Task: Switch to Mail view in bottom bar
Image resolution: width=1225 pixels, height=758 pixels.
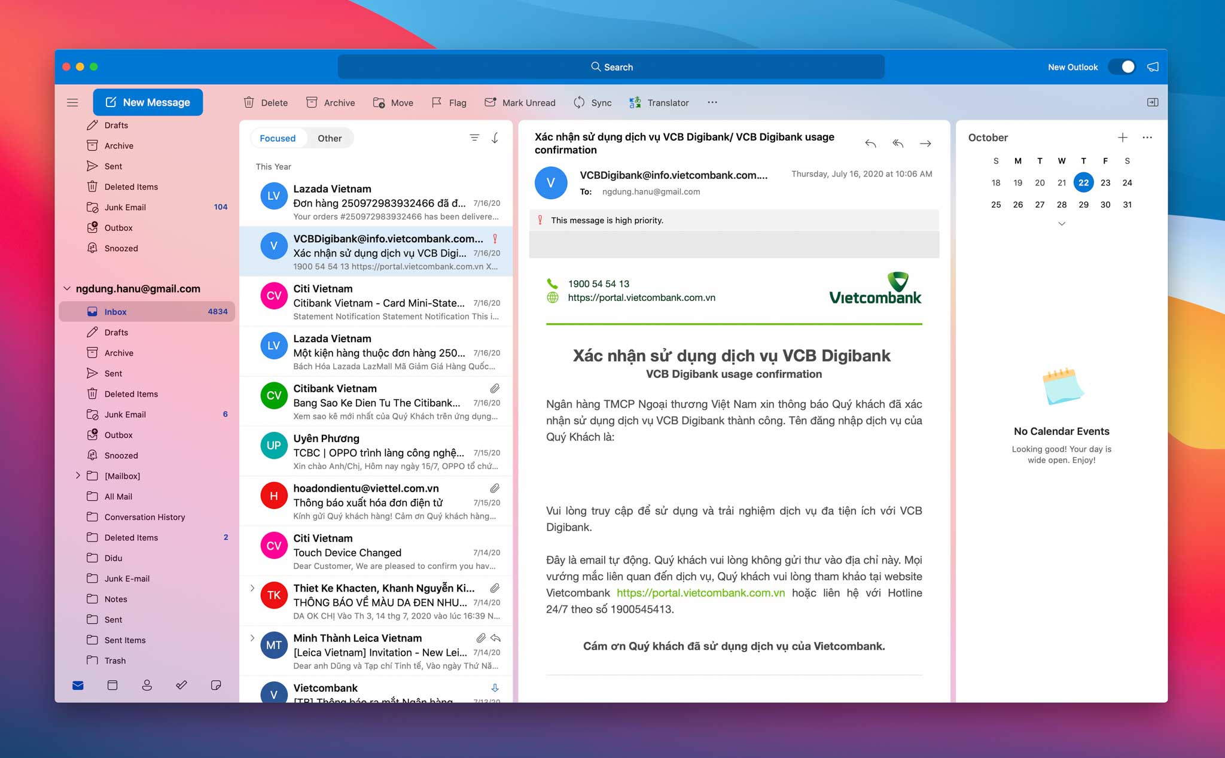Action: (78, 686)
